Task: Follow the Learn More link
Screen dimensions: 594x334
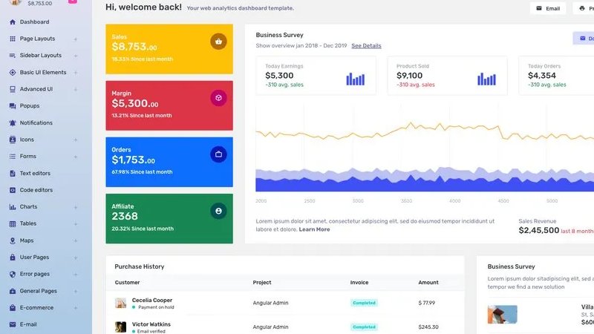Action: 314,229
